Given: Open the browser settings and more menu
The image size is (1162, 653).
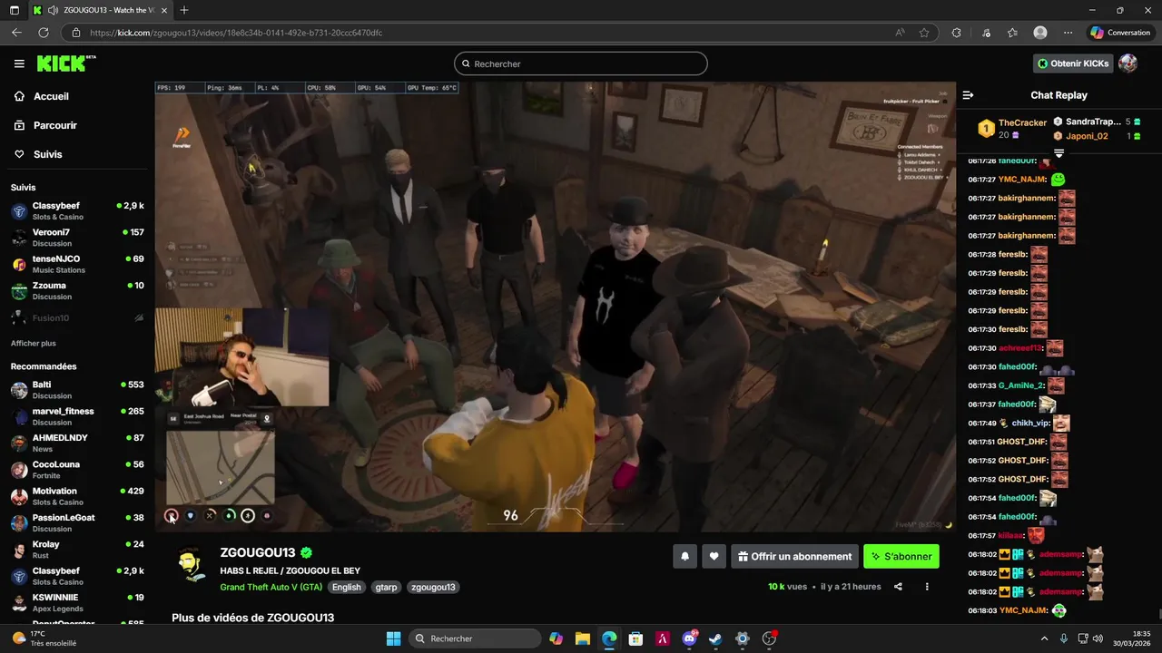Looking at the screenshot, I should [1068, 33].
